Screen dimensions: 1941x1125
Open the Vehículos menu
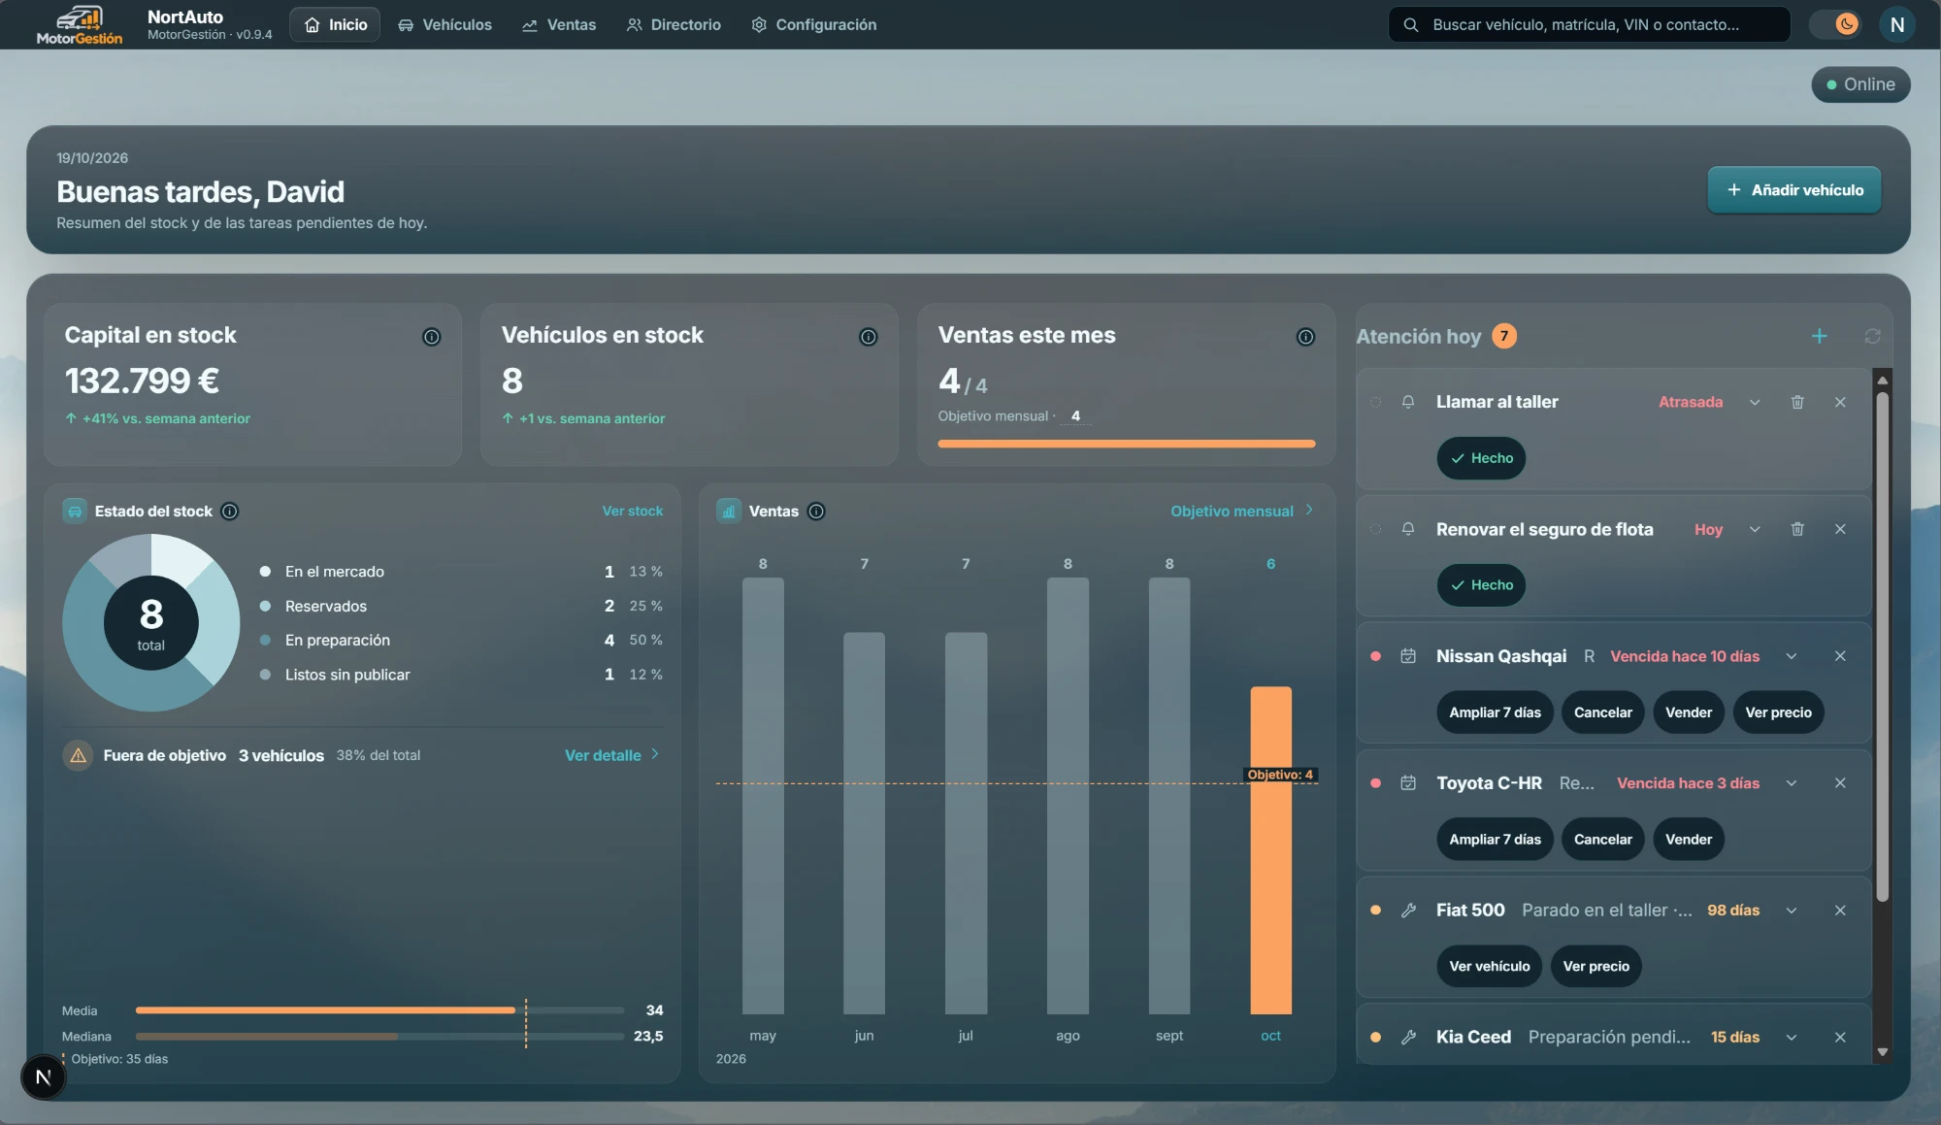click(444, 24)
